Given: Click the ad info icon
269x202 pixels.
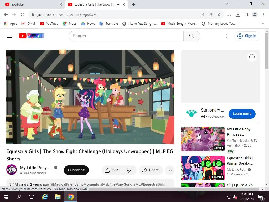Looking at the screenshot, I should (252, 57).
